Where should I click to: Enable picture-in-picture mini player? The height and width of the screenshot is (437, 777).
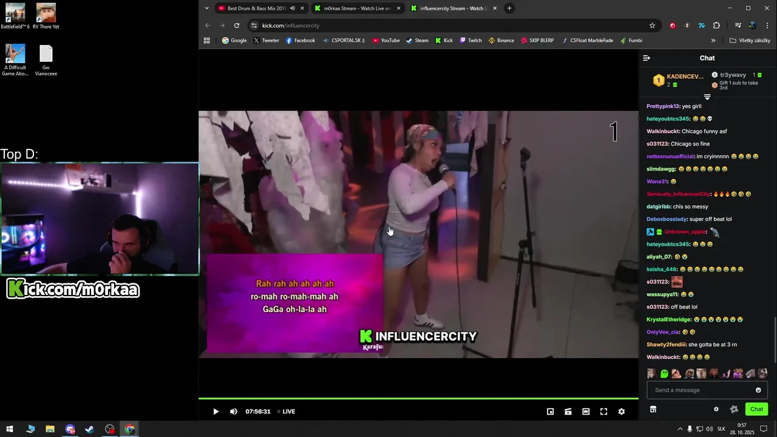[550, 412]
